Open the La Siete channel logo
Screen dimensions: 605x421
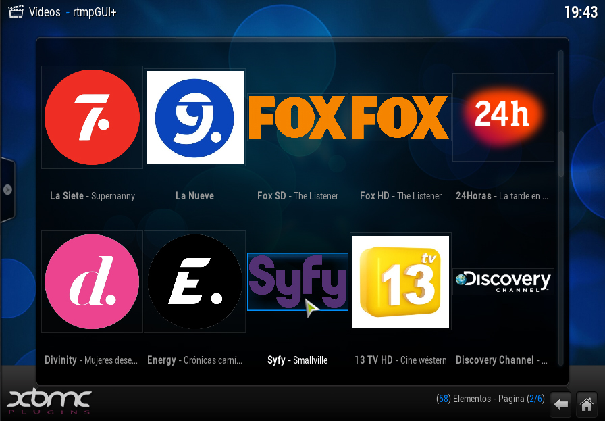pos(92,117)
